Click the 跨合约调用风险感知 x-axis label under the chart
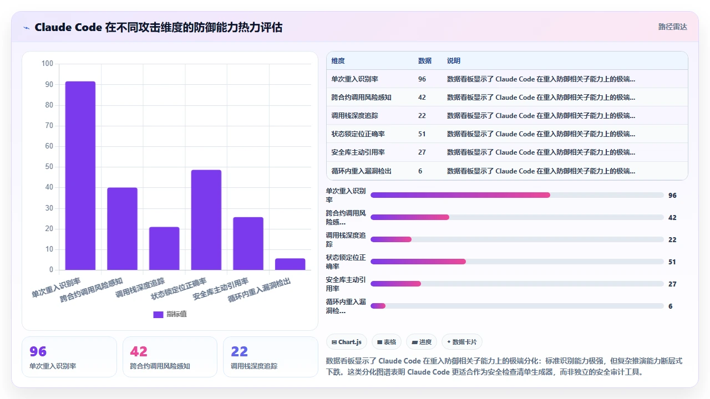Viewport: 710px width, 399px height. [92, 290]
